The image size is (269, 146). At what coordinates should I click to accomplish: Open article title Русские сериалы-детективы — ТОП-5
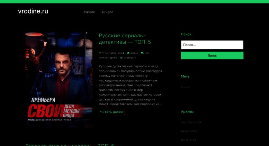click(125, 39)
